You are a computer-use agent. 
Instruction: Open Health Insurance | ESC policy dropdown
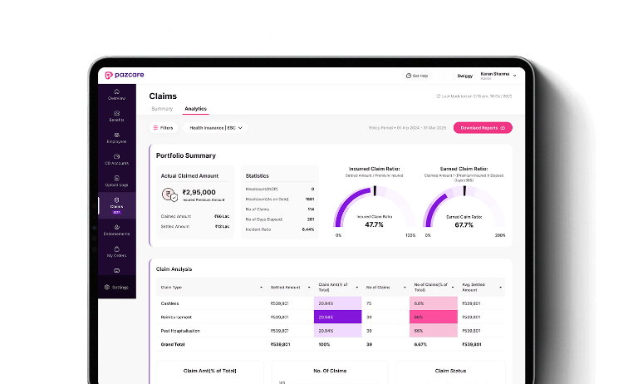coord(215,127)
